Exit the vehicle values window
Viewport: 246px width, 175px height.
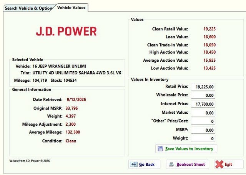[x=229, y=165]
